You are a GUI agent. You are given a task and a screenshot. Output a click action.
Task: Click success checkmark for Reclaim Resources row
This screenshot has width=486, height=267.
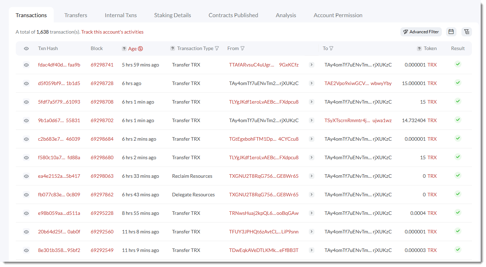[458, 175]
